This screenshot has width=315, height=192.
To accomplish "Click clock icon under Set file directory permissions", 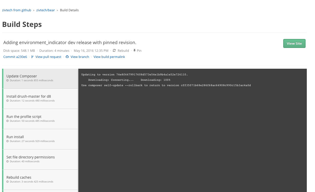I will click(8, 161).
